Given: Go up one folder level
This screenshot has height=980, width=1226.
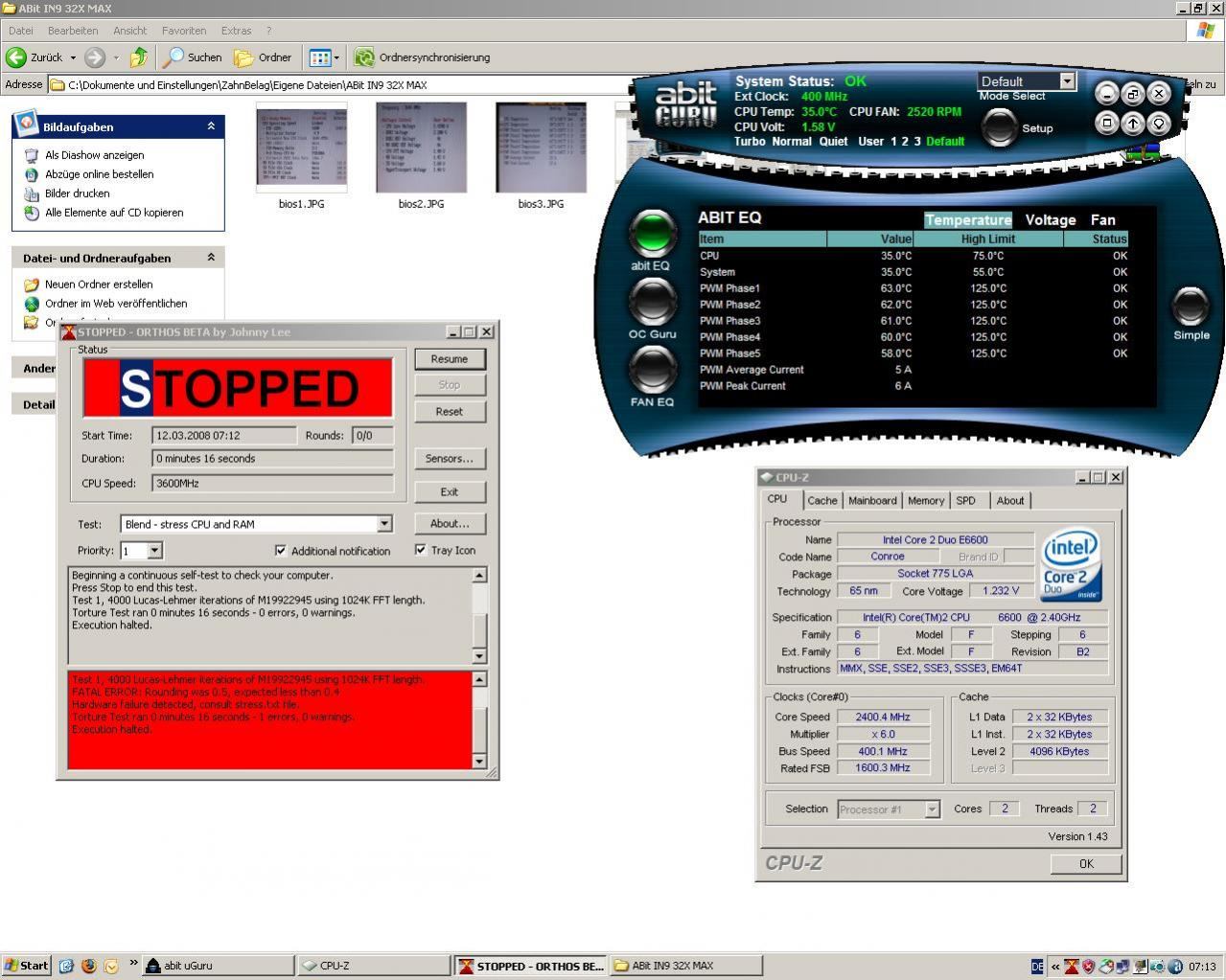Looking at the screenshot, I should [139, 57].
